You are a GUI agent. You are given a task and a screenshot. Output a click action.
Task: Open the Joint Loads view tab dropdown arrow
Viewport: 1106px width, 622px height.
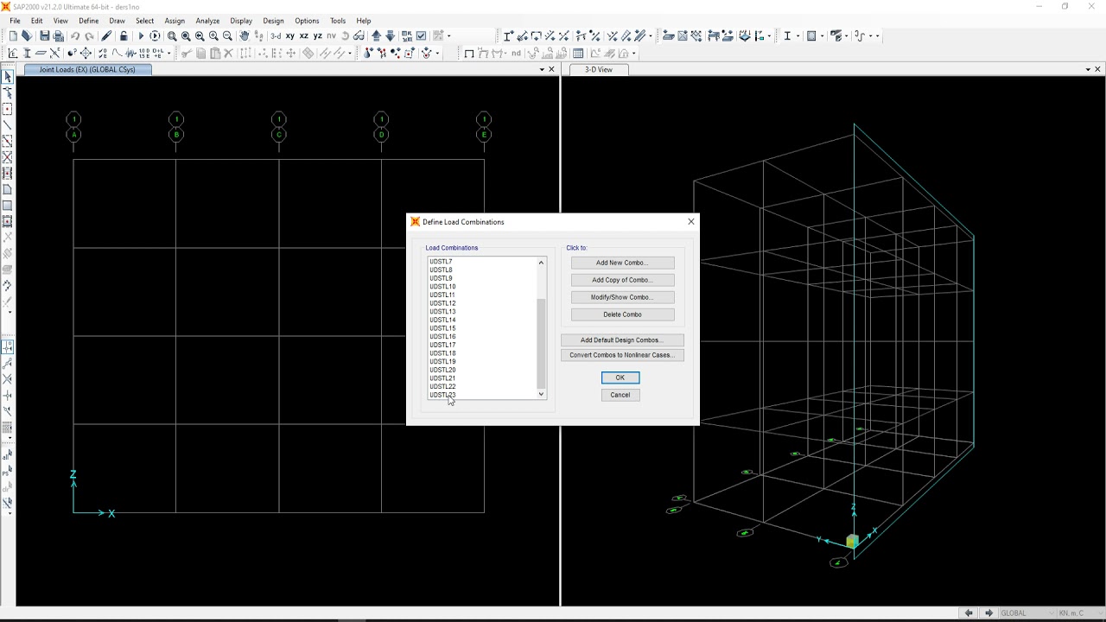(542, 69)
